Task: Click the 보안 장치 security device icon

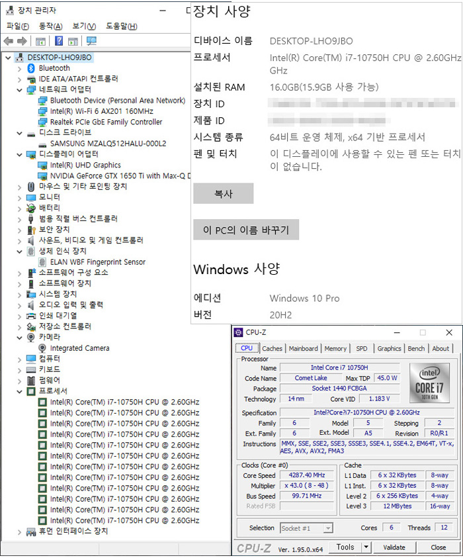Action: 31,230
